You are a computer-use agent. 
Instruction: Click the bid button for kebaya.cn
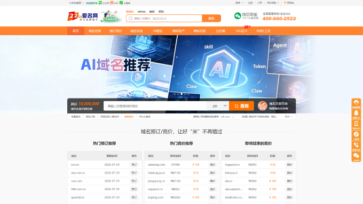coord(289,173)
